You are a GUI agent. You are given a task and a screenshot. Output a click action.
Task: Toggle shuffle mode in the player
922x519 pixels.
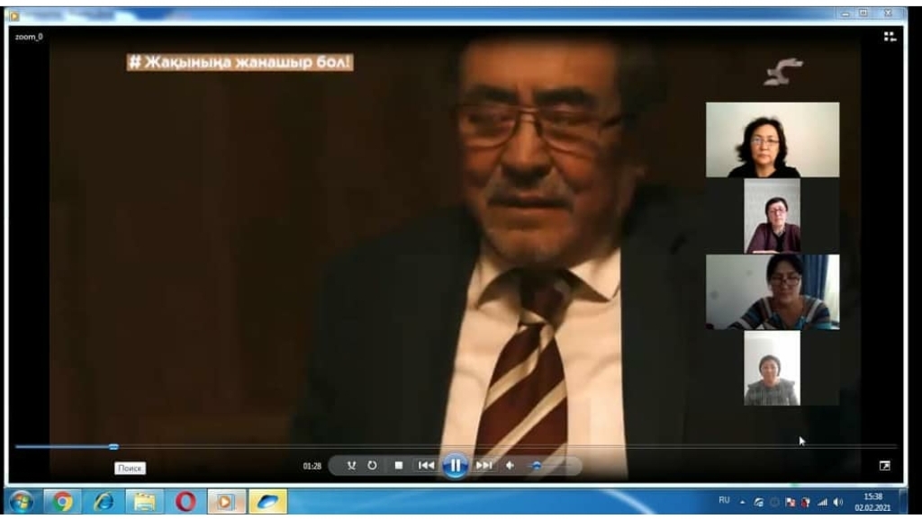[351, 465]
